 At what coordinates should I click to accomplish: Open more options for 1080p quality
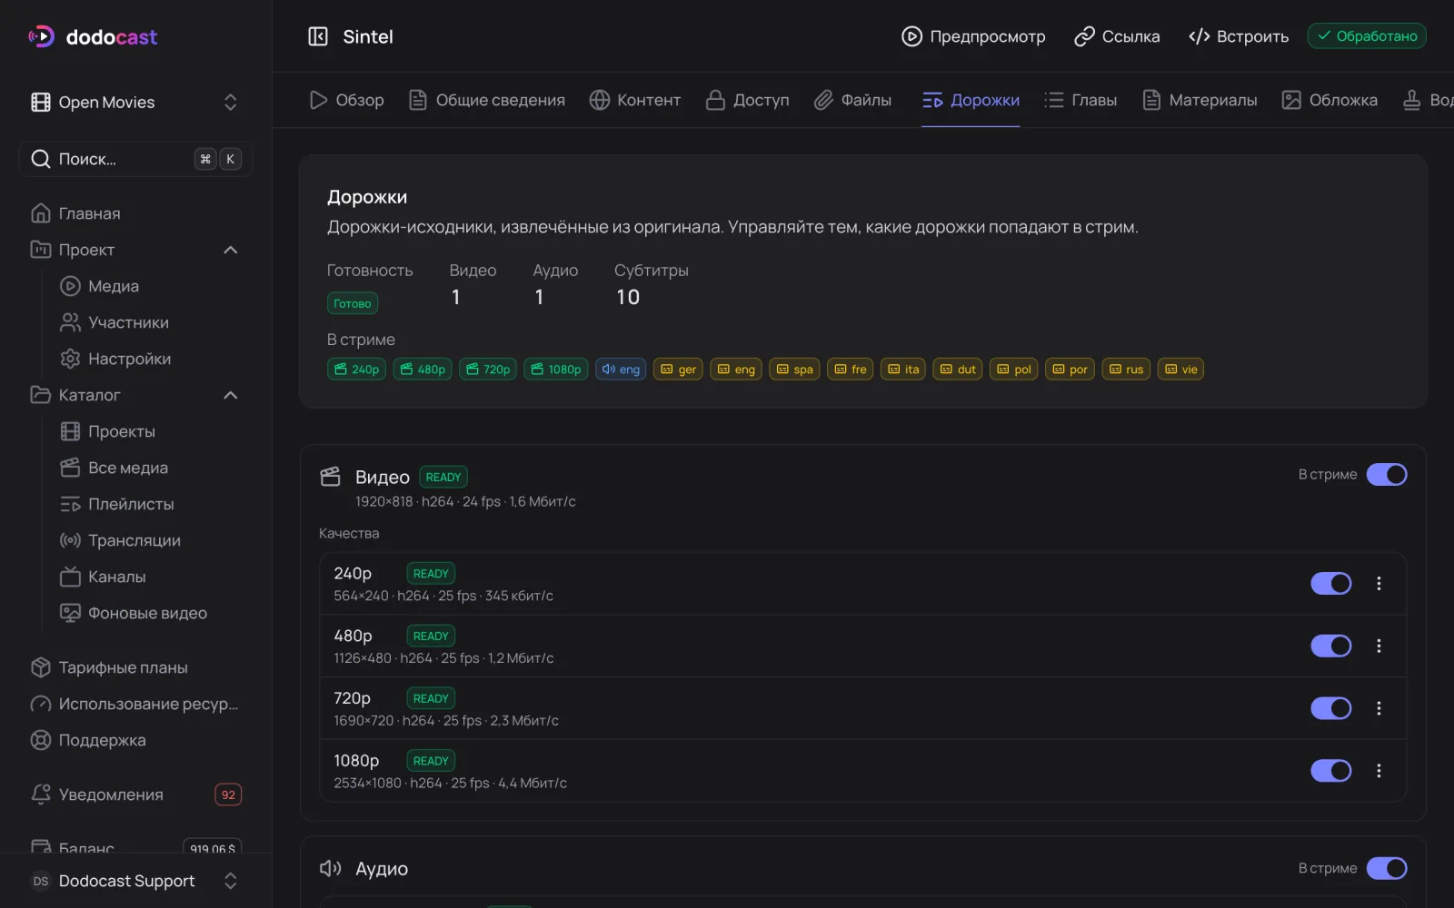pyautogui.click(x=1379, y=771)
